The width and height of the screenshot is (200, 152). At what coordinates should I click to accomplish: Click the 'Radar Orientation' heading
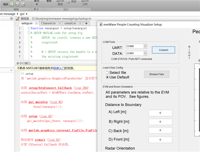pyautogui.click(x=120, y=148)
